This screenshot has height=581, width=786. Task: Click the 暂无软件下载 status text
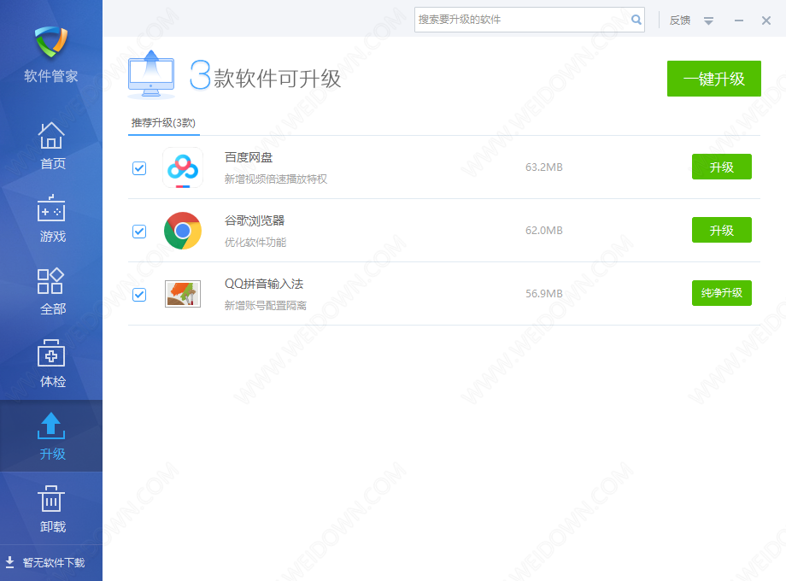coord(54,562)
